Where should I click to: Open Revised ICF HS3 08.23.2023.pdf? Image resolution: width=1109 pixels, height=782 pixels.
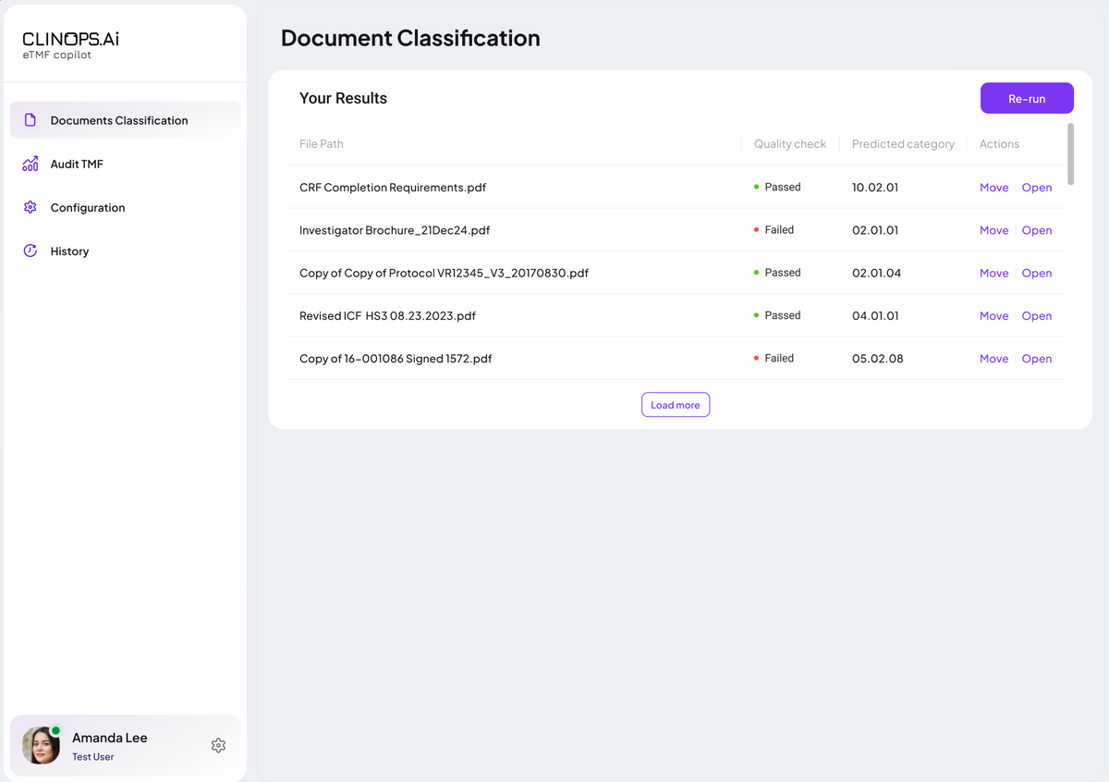coord(1036,316)
